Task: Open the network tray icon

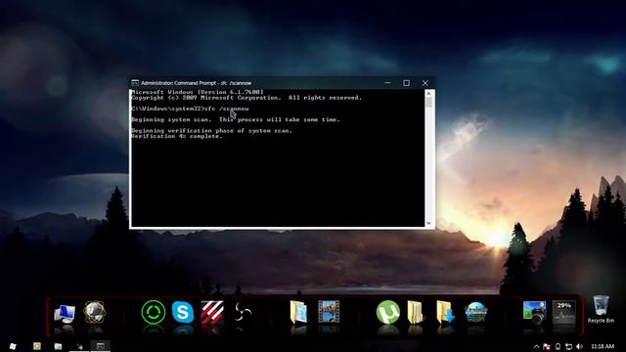Action: tap(568, 346)
